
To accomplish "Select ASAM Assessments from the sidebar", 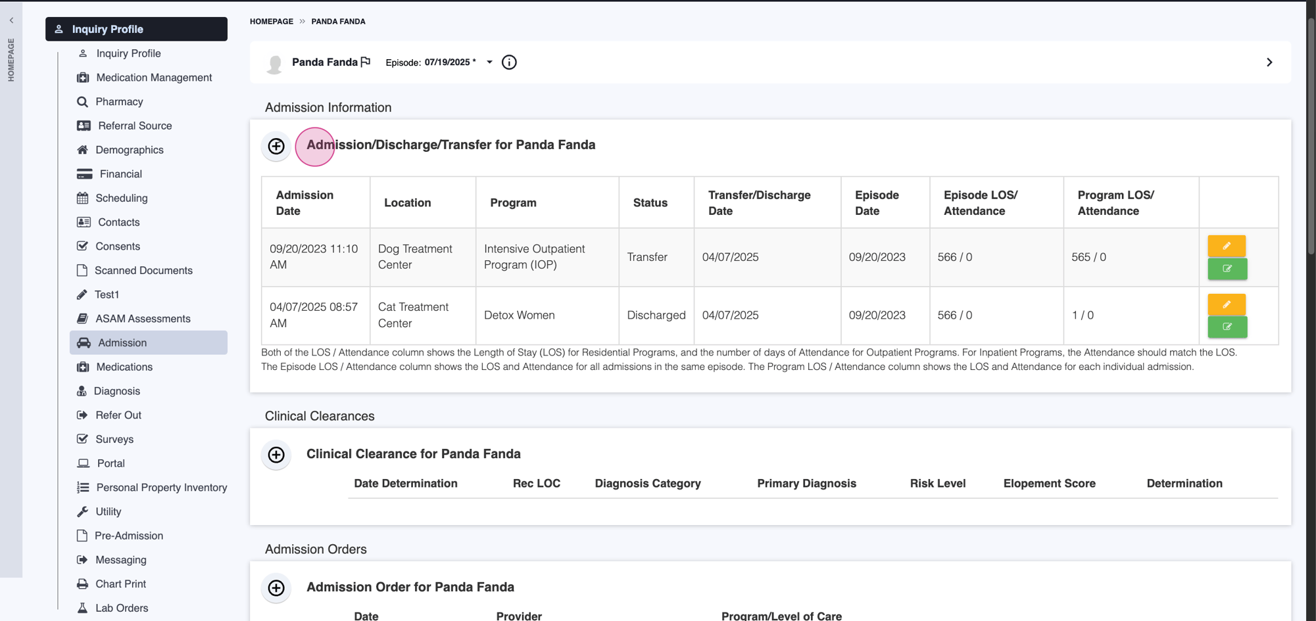I will pos(143,319).
